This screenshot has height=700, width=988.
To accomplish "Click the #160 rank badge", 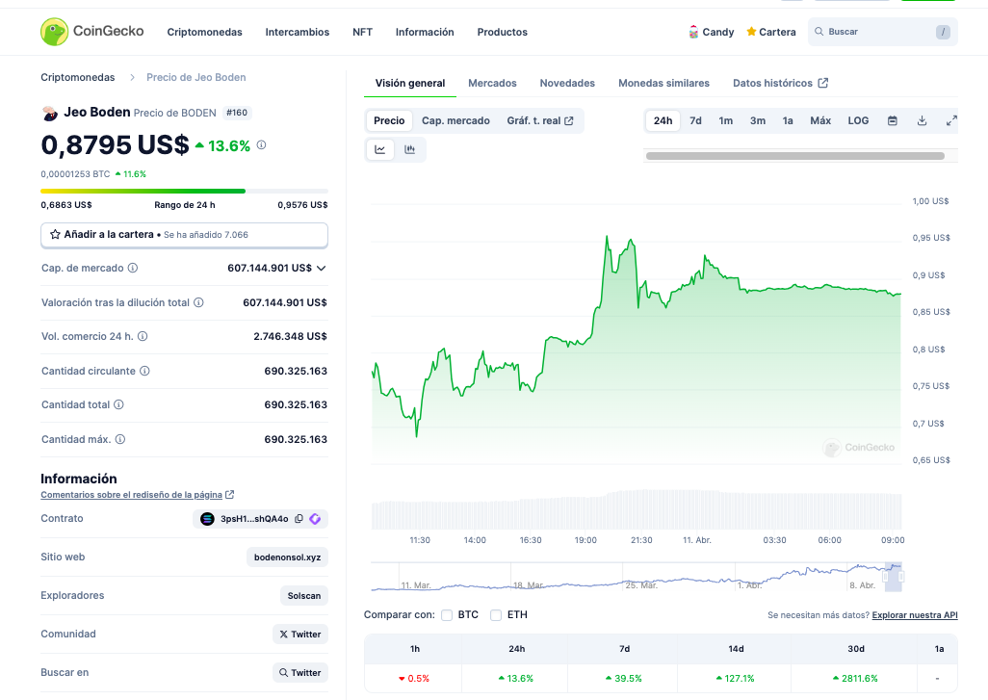I will (x=237, y=113).
